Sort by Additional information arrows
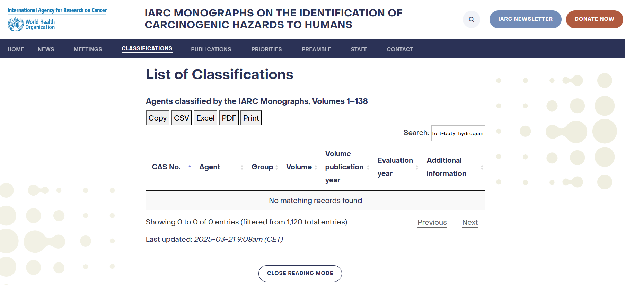Viewport: 625px width, 285px height. 482,167
